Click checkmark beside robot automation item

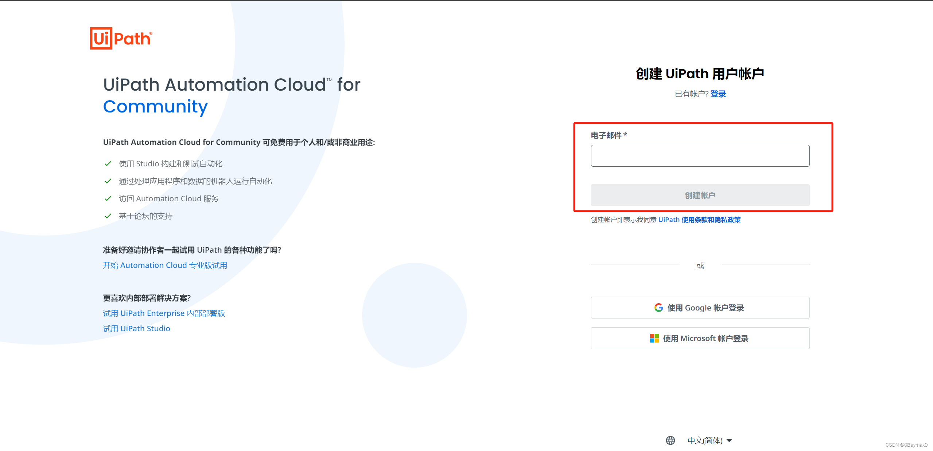[x=108, y=181]
